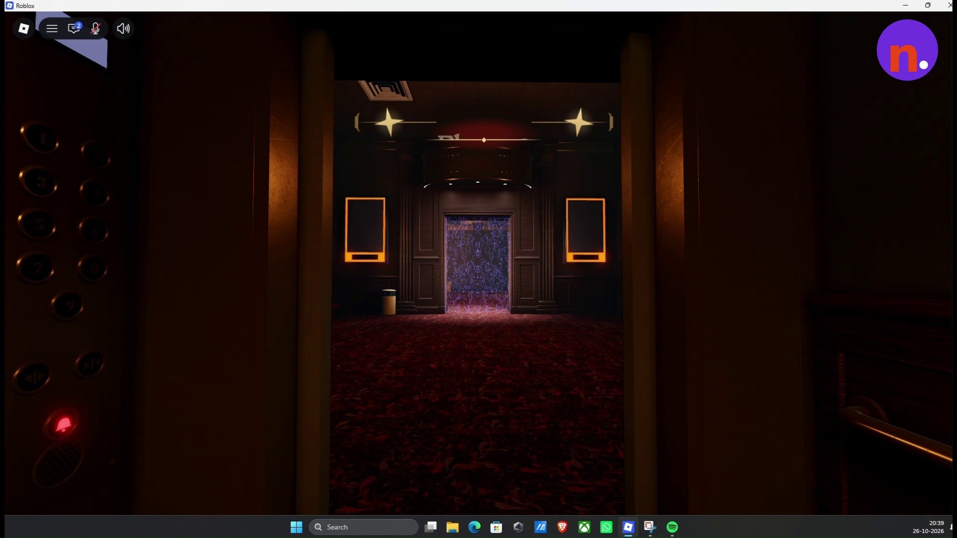Choose elevator floor 7 button
Screen dimensions: 957x538
[x=36, y=268]
